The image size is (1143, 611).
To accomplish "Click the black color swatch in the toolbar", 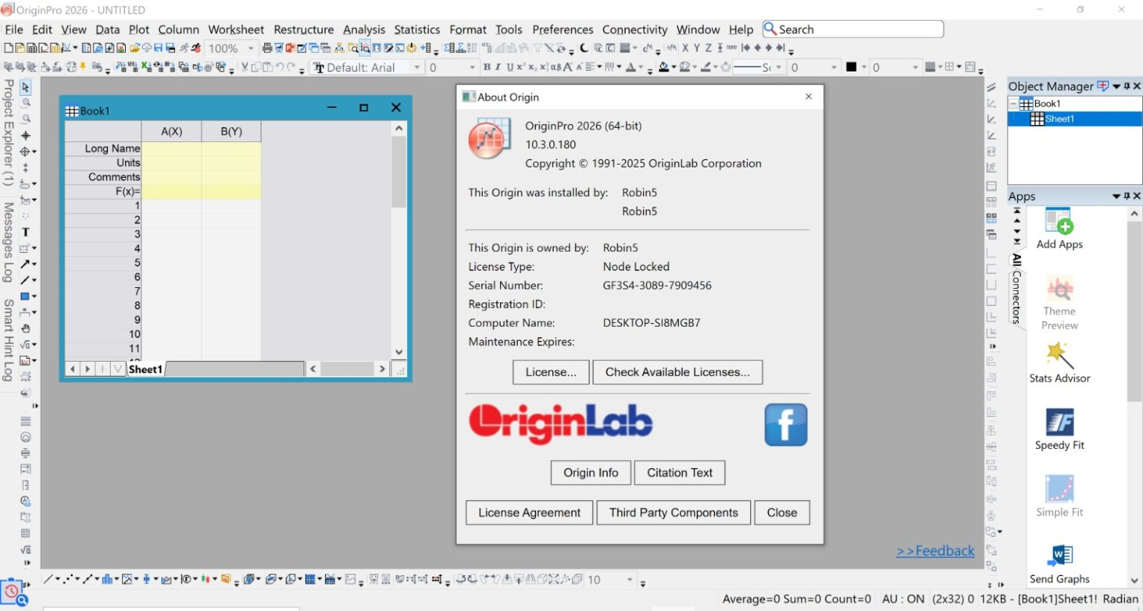I will pyautogui.click(x=851, y=68).
